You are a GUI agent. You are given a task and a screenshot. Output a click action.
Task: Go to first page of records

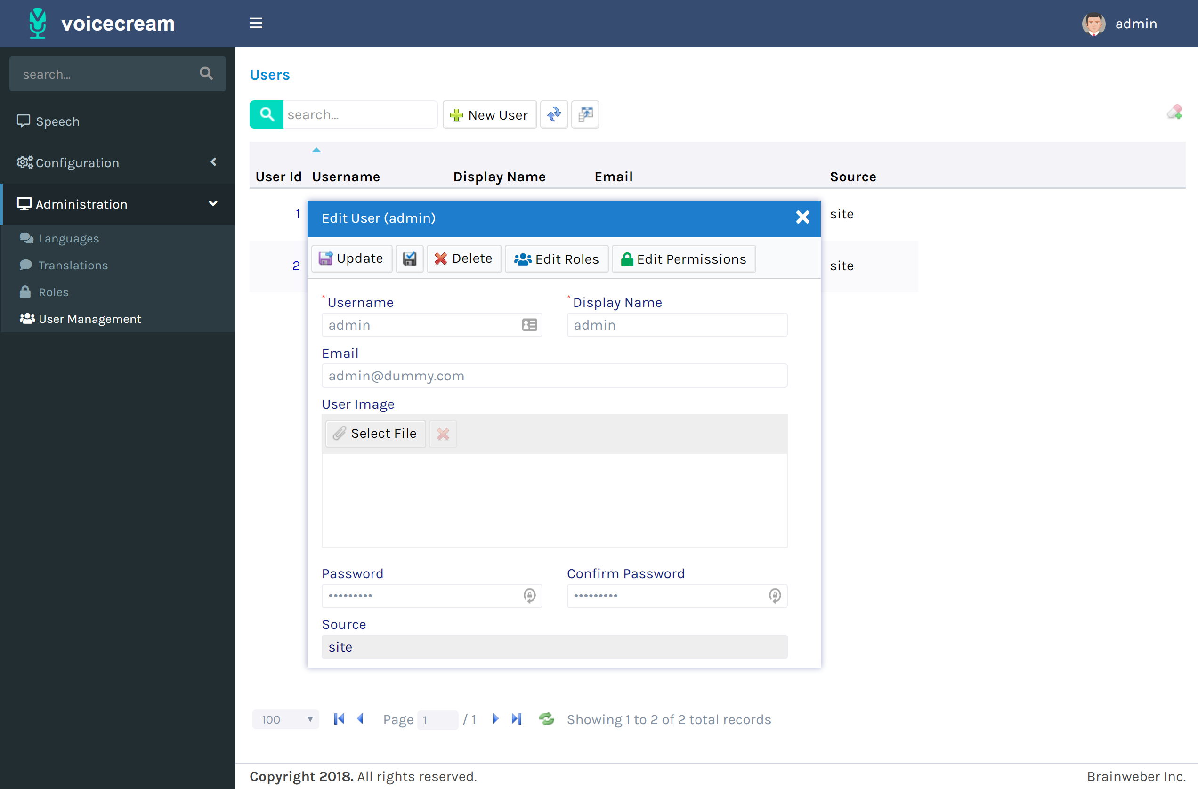pyautogui.click(x=339, y=719)
